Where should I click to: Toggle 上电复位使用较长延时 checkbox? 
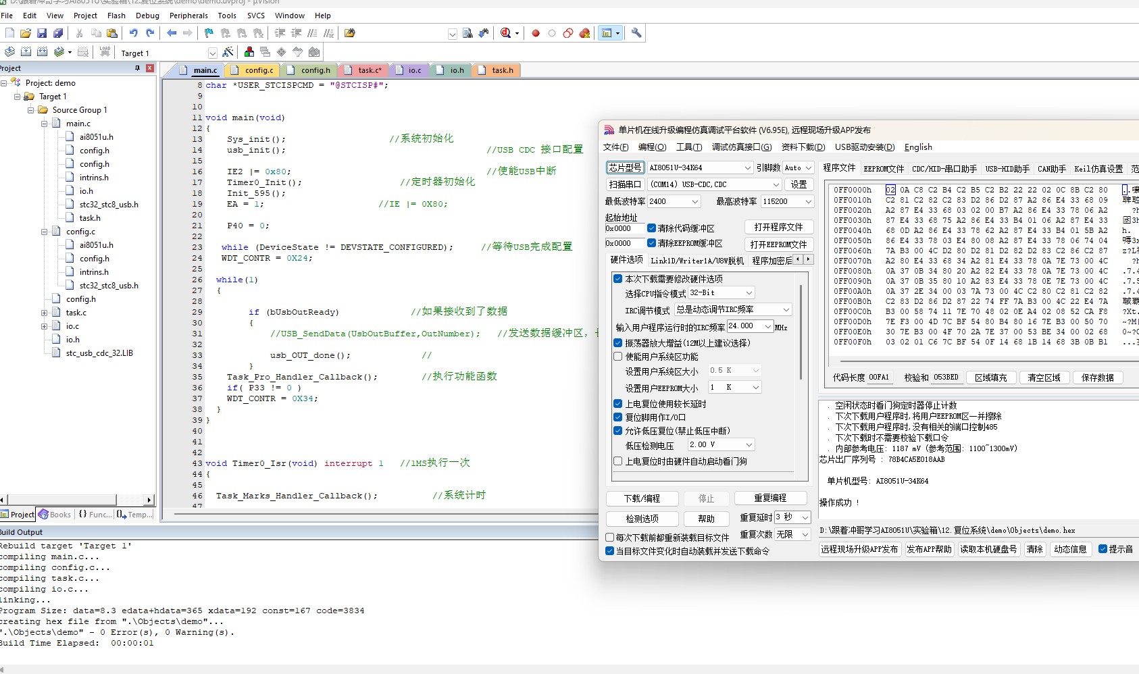617,404
